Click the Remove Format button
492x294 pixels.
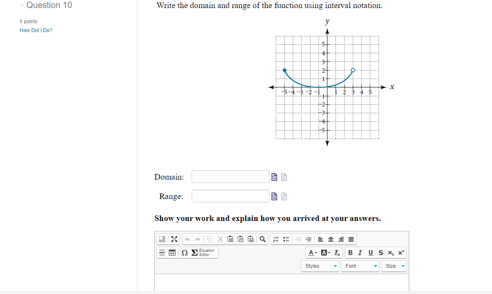tap(337, 253)
